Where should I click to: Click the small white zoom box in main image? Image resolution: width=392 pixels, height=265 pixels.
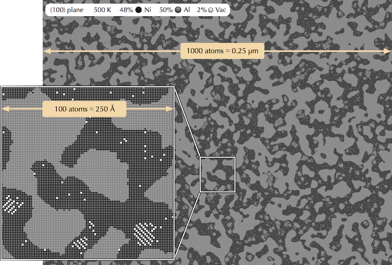click(x=217, y=174)
